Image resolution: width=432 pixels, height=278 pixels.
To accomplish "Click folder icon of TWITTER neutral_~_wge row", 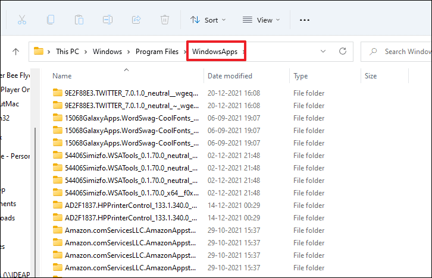I will 57,105.
